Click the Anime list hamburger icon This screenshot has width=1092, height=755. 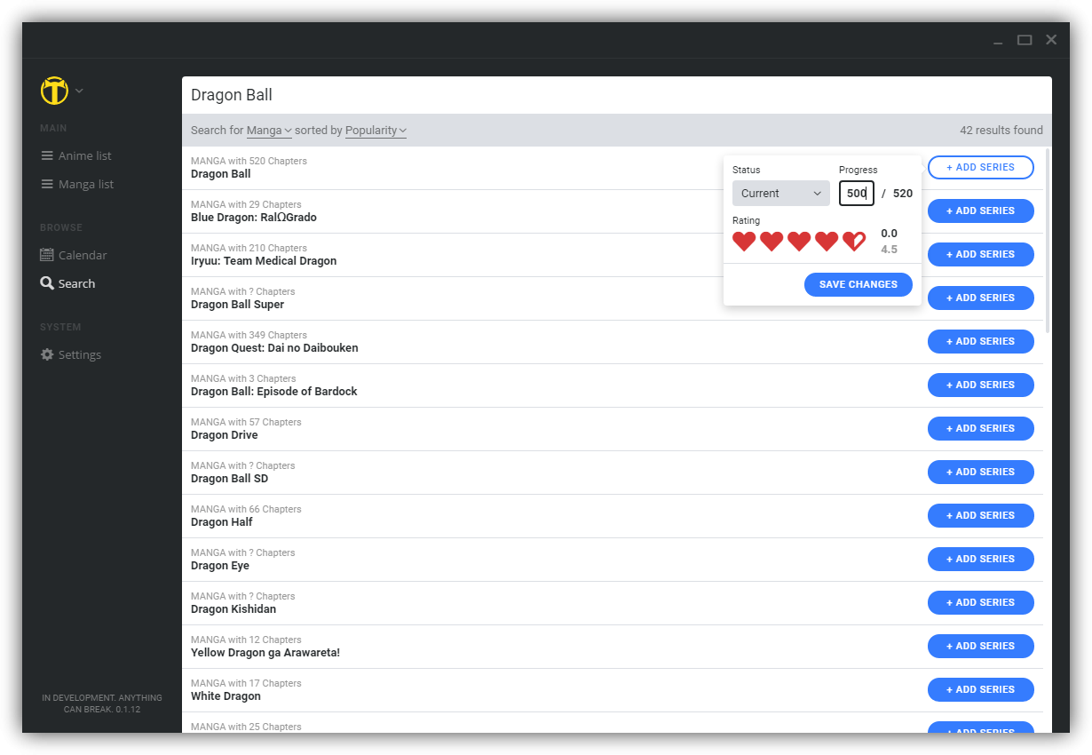pyautogui.click(x=47, y=155)
